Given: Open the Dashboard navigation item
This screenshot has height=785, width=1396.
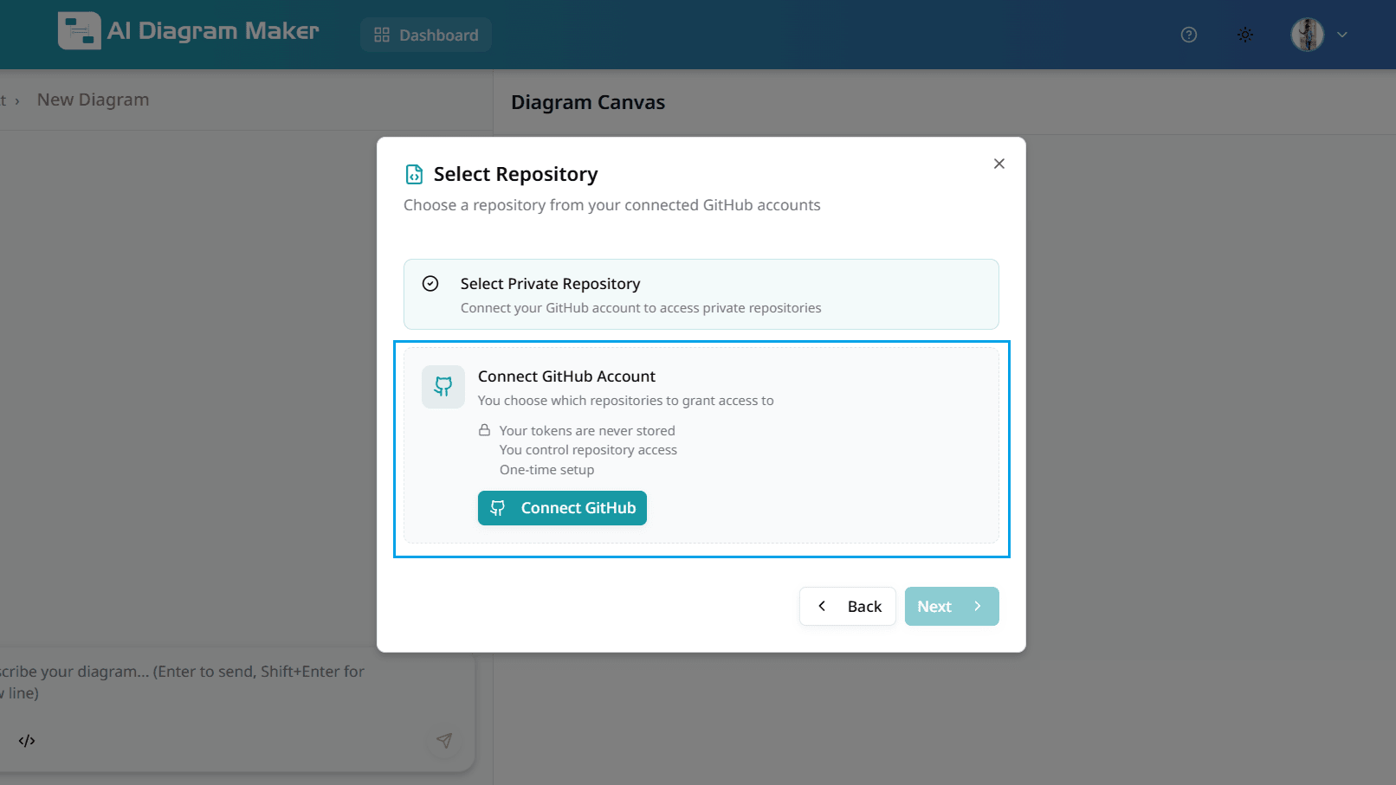Looking at the screenshot, I should point(425,35).
